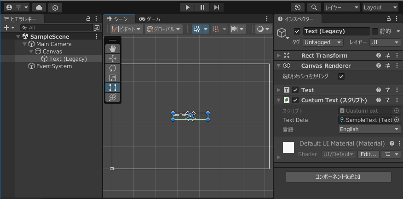Open Hierarchy panel more-options menu

96,18
